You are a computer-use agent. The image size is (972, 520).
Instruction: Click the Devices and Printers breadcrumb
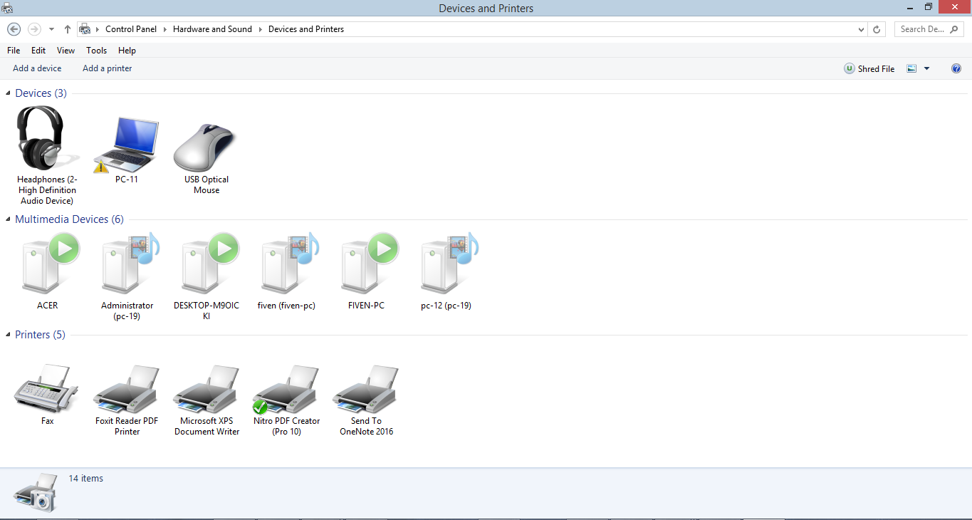tap(306, 29)
